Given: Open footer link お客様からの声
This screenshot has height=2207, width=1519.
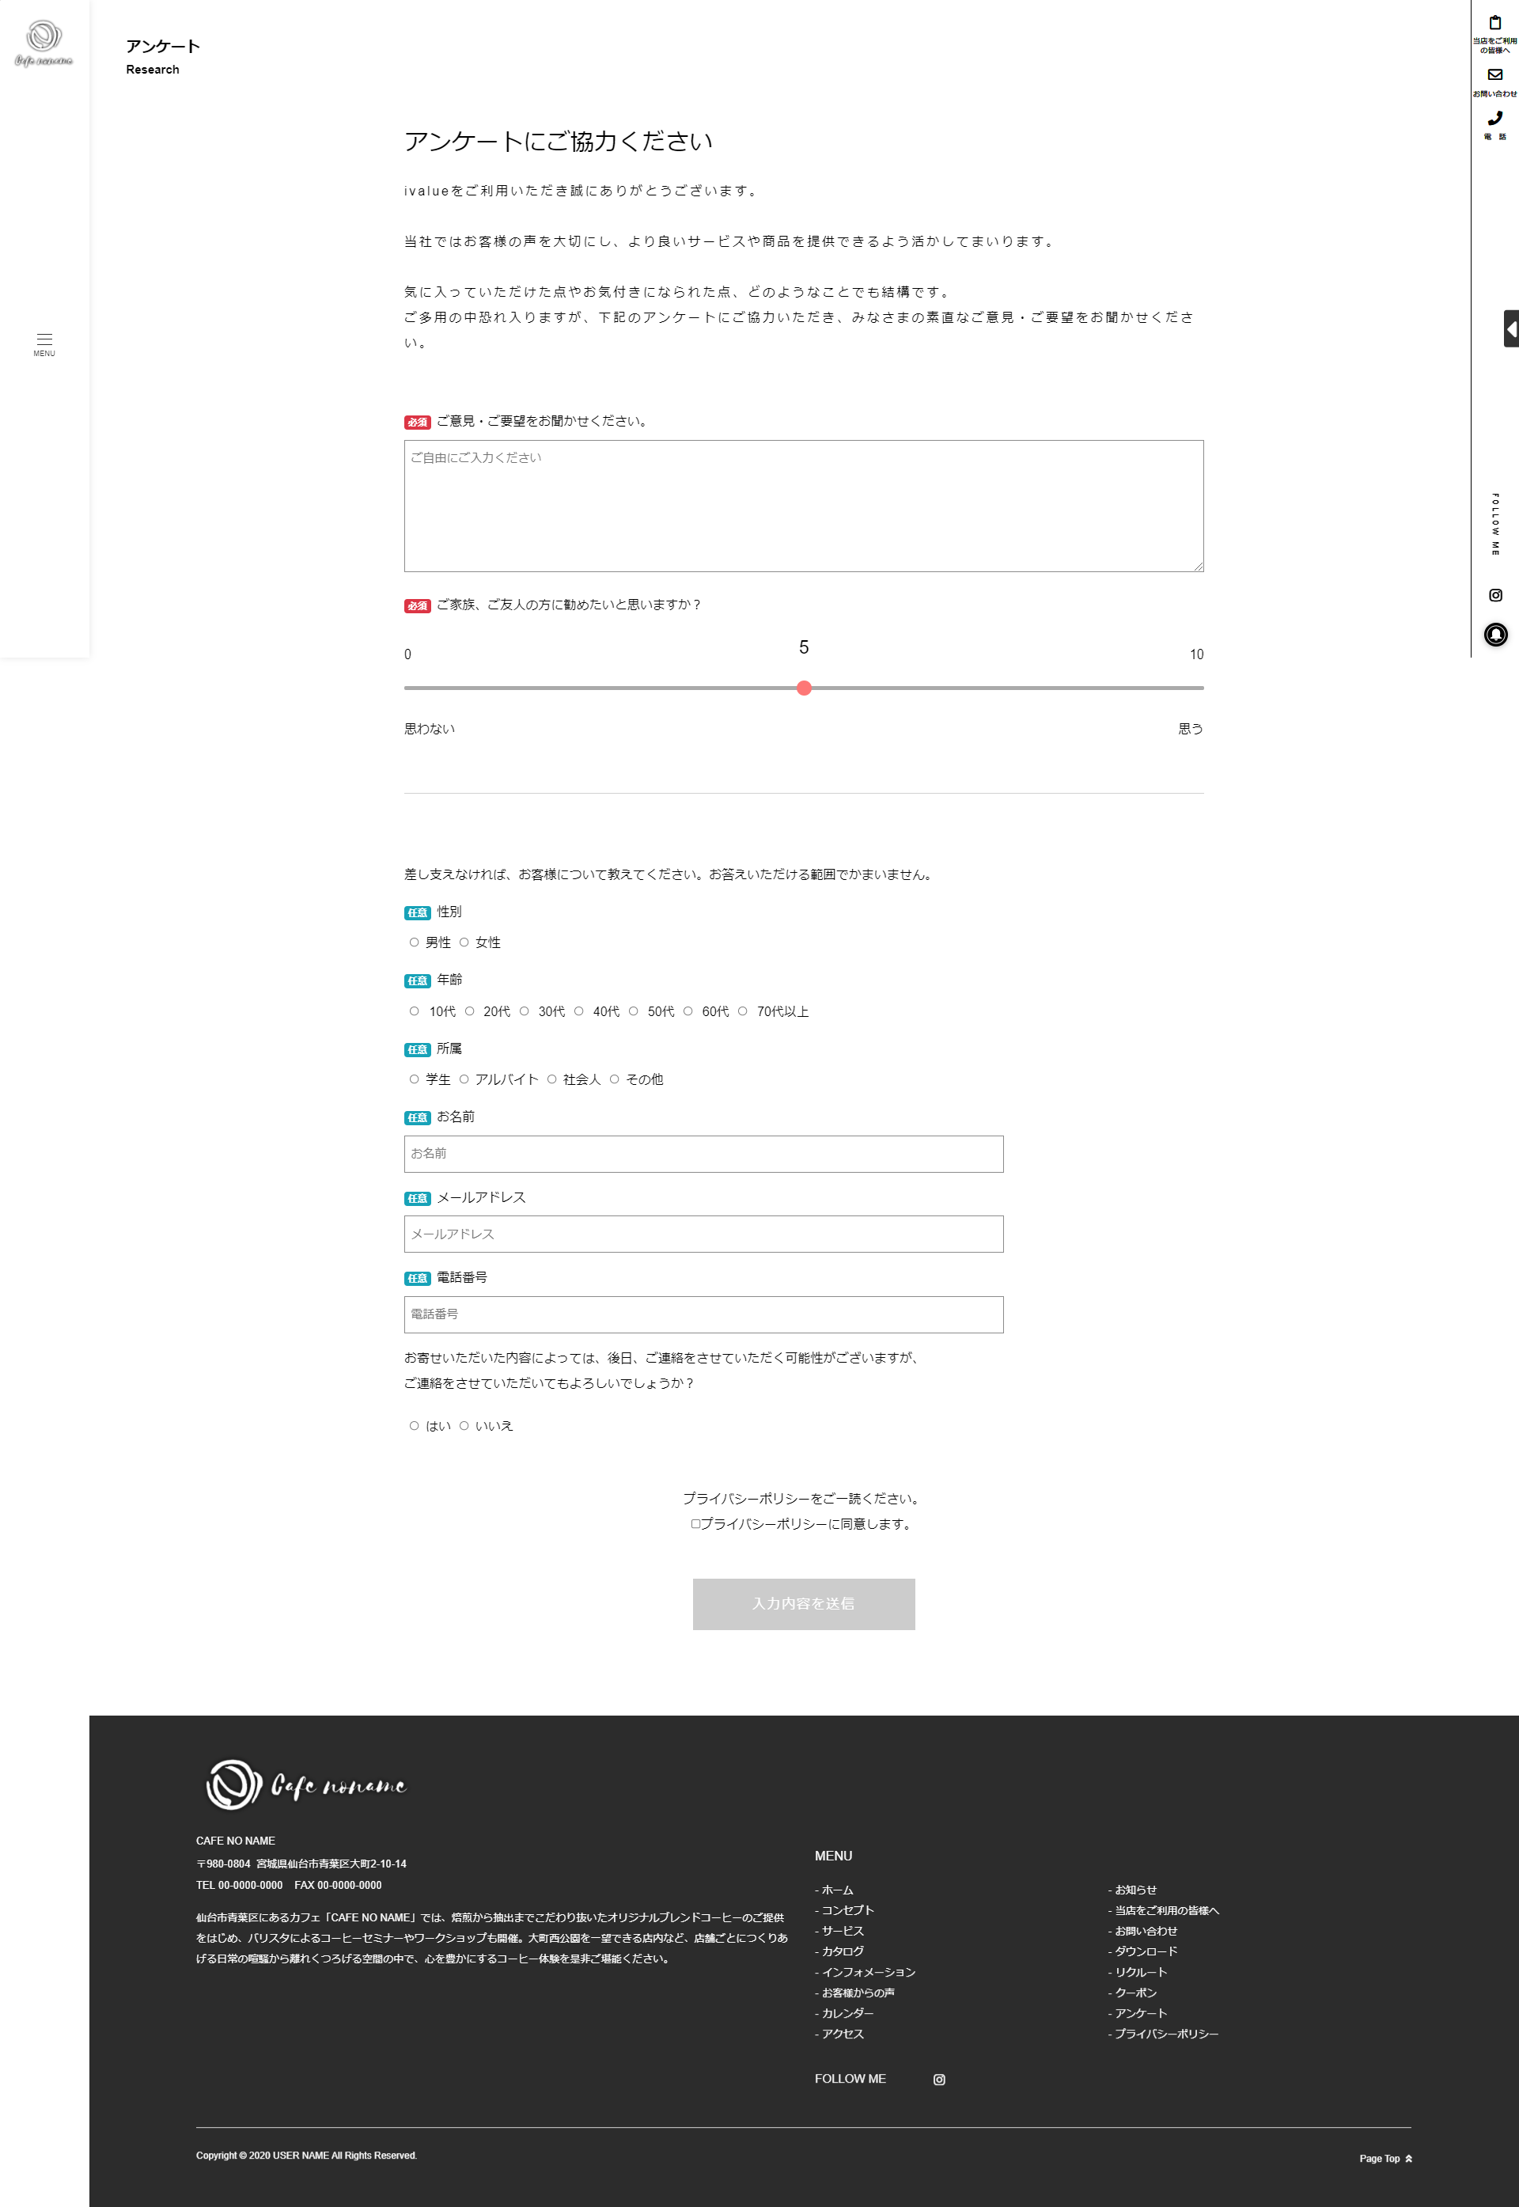Looking at the screenshot, I should pos(854,1992).
